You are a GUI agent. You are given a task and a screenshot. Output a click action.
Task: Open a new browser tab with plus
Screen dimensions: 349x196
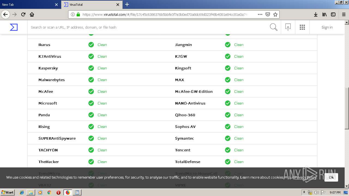(127, 4)
